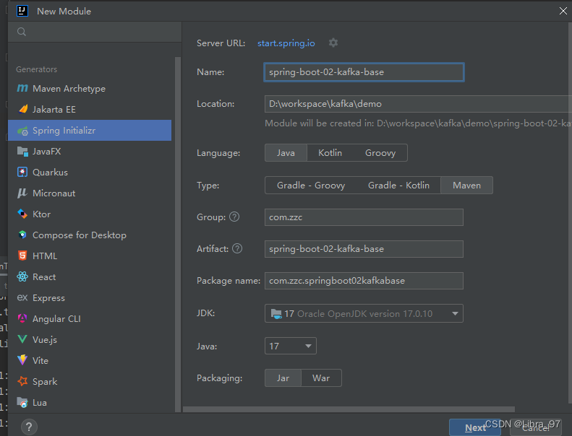
Task: Click the Angular CLI icon
Action: point(22,318)
